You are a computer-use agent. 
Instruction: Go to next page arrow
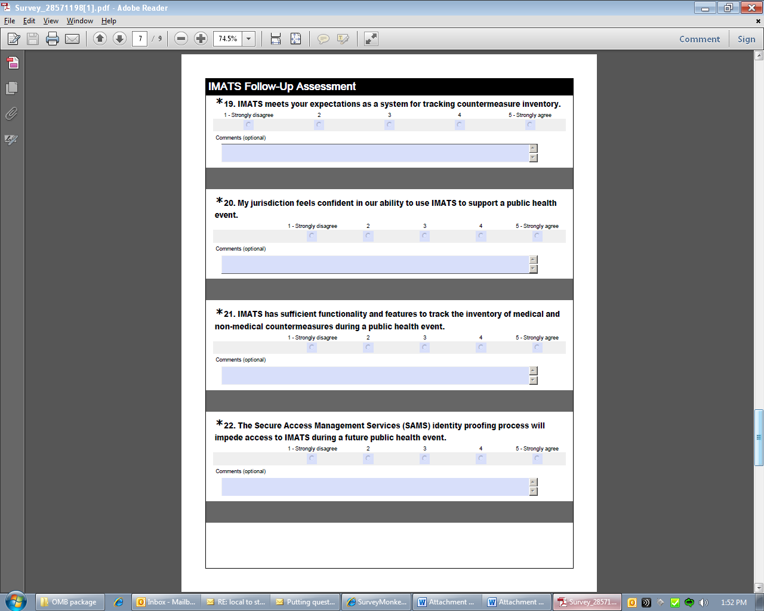(x=119, y=39)
